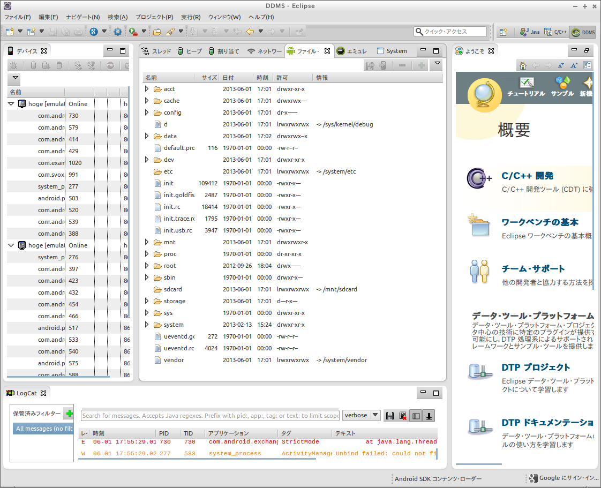Open the DTP プロジェクト link
This screenshot has width=601, height=488.
[x=536, y=367]
